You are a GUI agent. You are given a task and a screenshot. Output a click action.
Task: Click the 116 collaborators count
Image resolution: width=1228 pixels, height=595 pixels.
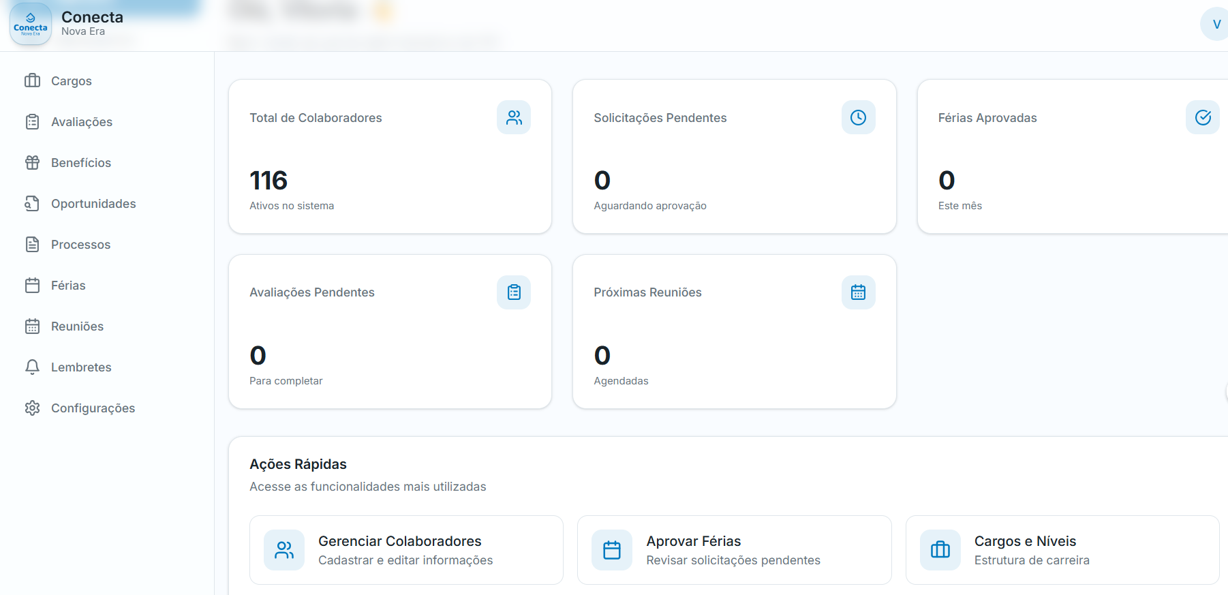tap(268, 181)
